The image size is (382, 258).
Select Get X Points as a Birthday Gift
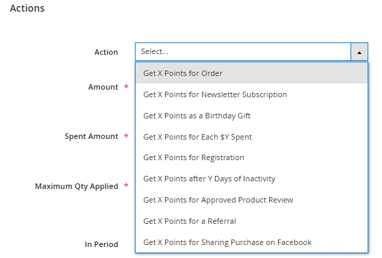pos(252,116)
